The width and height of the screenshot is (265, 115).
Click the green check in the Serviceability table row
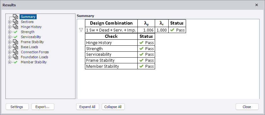click(x=141, y=55)
